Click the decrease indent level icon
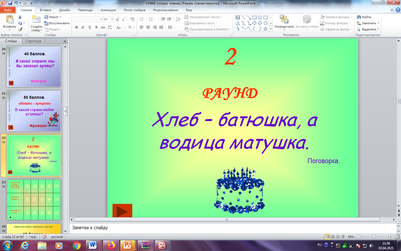Viewport: 401px width, 251px height. click(163, 19)
